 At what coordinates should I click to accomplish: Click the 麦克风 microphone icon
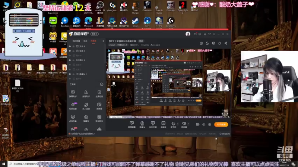(x=173, y=124)
